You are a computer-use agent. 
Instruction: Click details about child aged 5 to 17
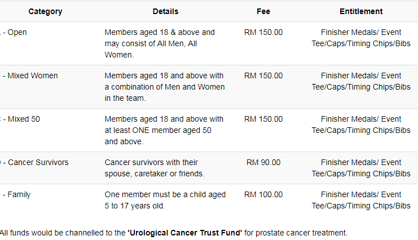pyautogui.click(x=165, y=200)
